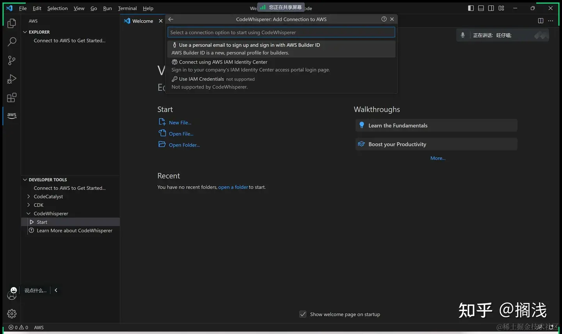Open the Source Control view
Viewport: 562px width, 334px height.
(12, 60)
